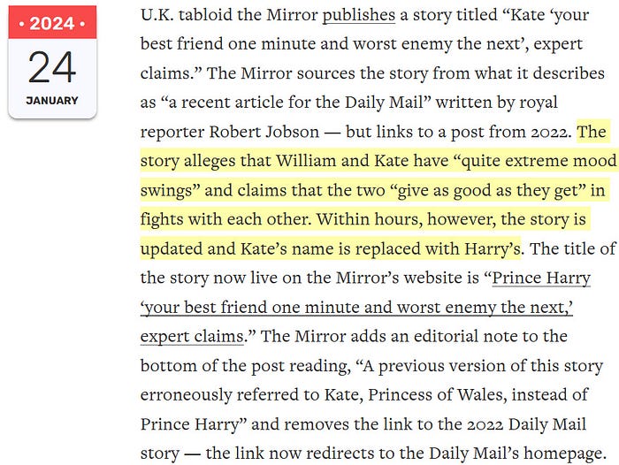
Task: Click the name "Robert Jobson" in the paragraph
Action: click(264, 132)
